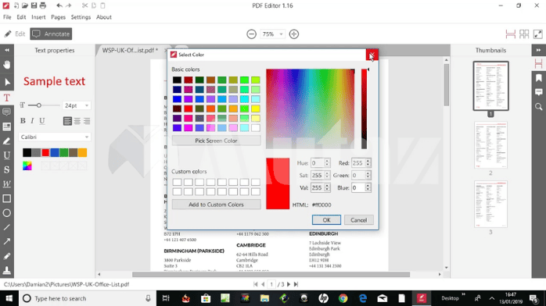Click the first empty Custom colors slot
The width and height of the screenshot is (546, 306).
177,182
